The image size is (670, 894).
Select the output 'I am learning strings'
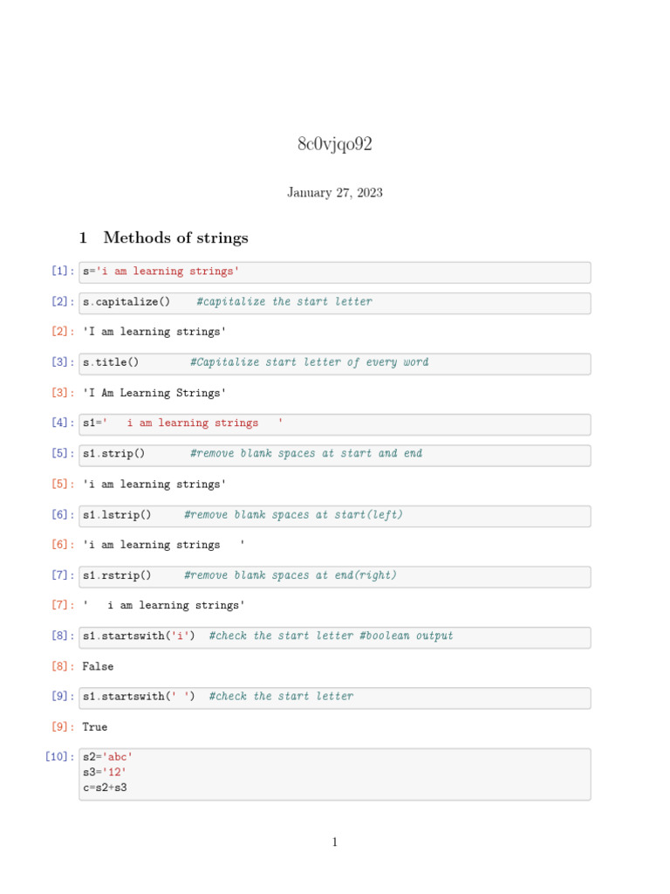[154, 332]
